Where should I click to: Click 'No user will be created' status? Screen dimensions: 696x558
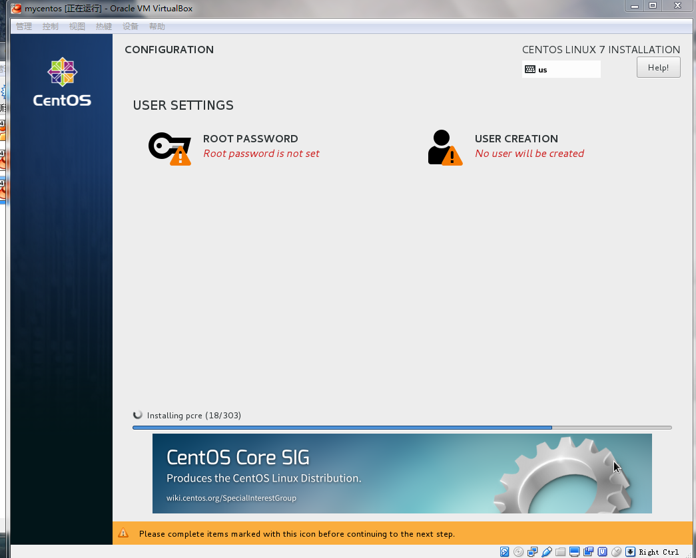(x=529, y=154)
